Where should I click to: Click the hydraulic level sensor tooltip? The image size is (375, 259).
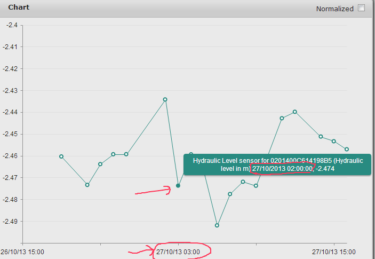tap(277, 164)
